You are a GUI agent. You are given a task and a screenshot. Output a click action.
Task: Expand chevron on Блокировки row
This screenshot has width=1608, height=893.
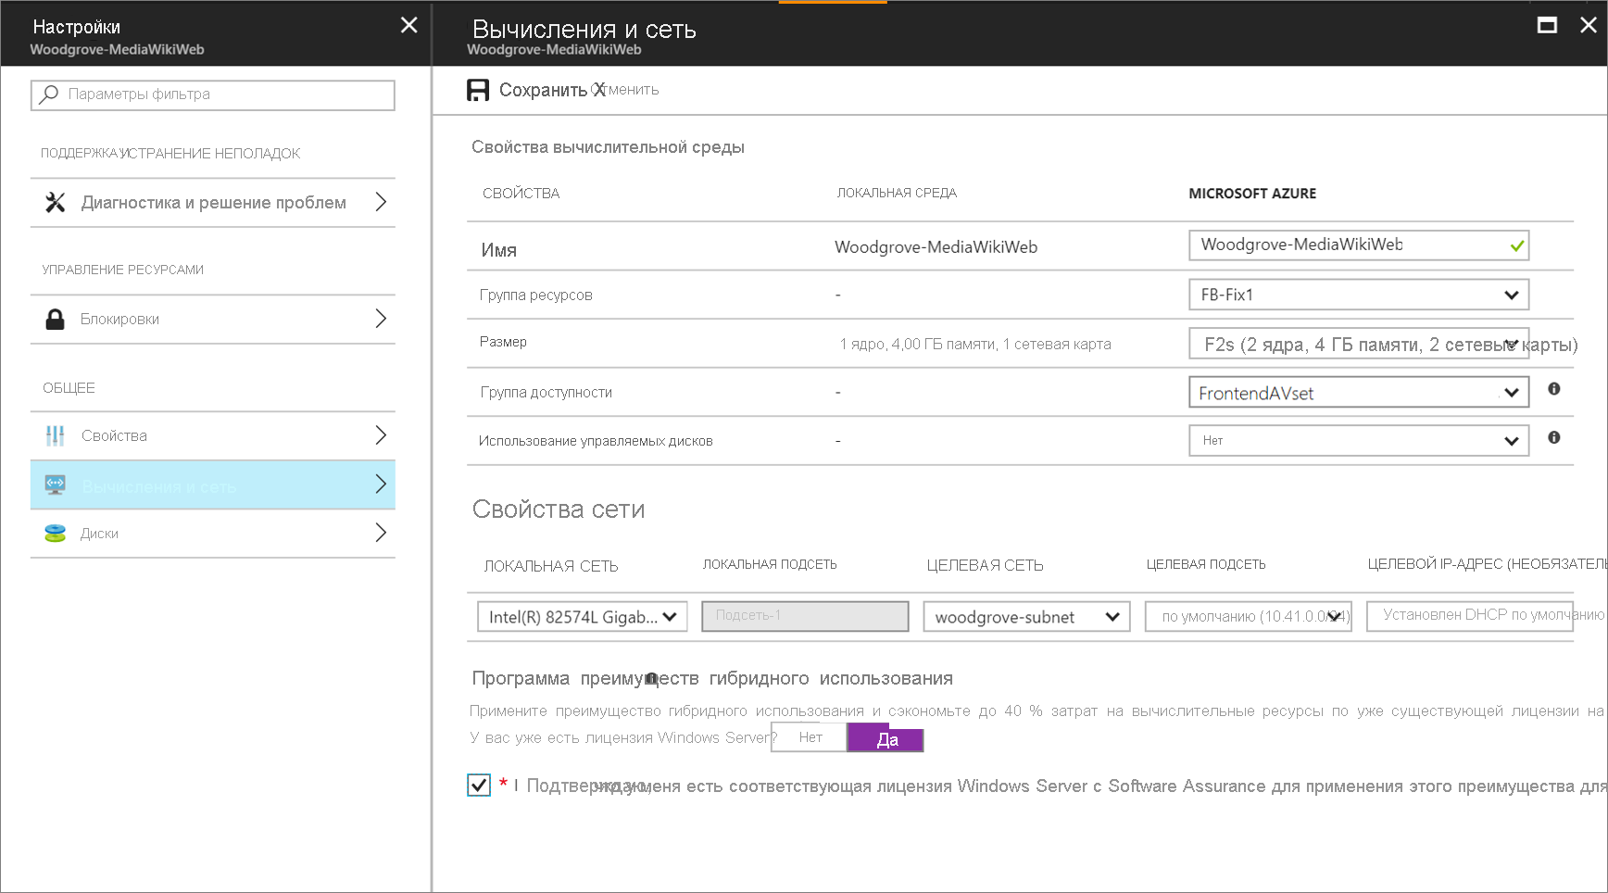381,319
